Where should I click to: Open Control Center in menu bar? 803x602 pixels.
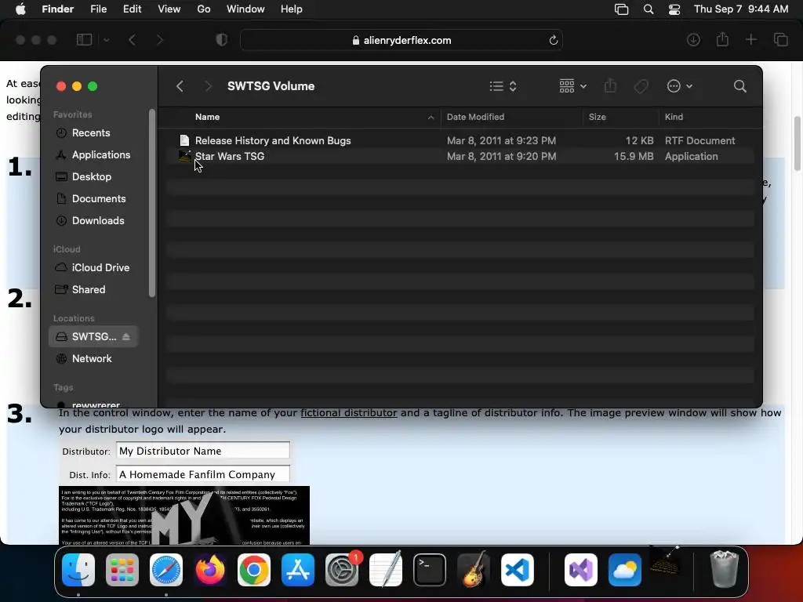coord(674,9)
